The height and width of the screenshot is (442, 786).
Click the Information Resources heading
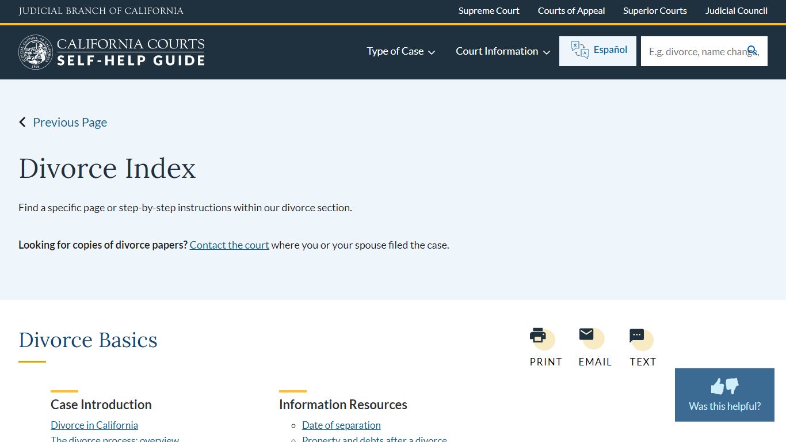[x=343, y=405]
